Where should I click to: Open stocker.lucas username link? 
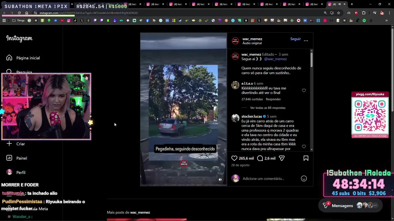[251, 116]
